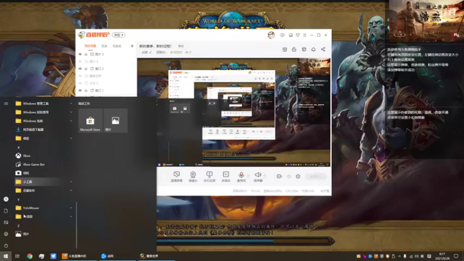Toggle the lock on the 窗口 2 source
The height and width of the screenshot is (261, 464).
(x=86, y=68)
